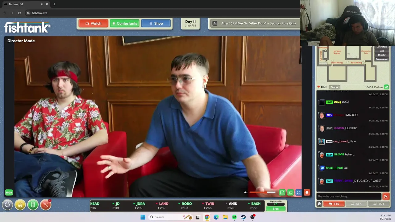Screen dimensions: 395x222
Task: Select the SFX message mode
Action: 356,204
